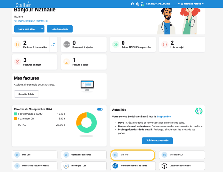
Task: Click the information icon in header
Action: (132, 4)
